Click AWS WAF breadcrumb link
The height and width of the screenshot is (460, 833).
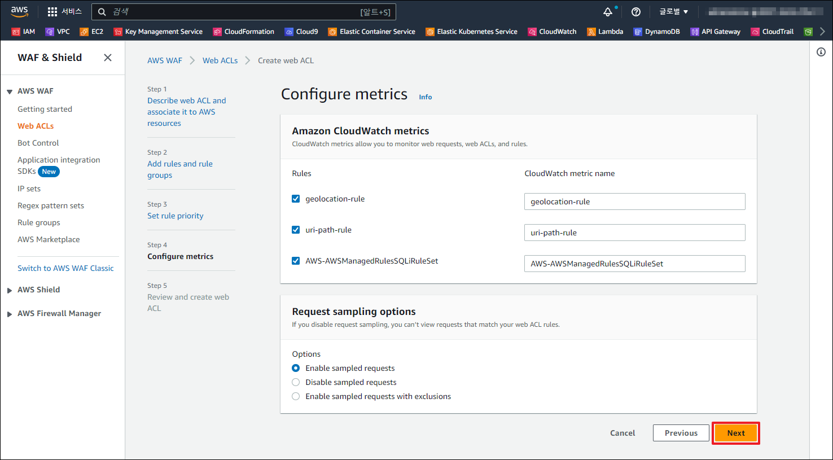tap(165, 60)
